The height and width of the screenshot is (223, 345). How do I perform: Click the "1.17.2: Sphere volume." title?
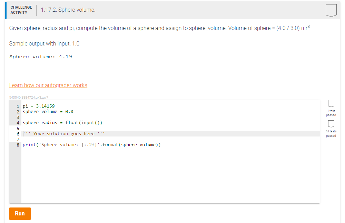point(68,10)
